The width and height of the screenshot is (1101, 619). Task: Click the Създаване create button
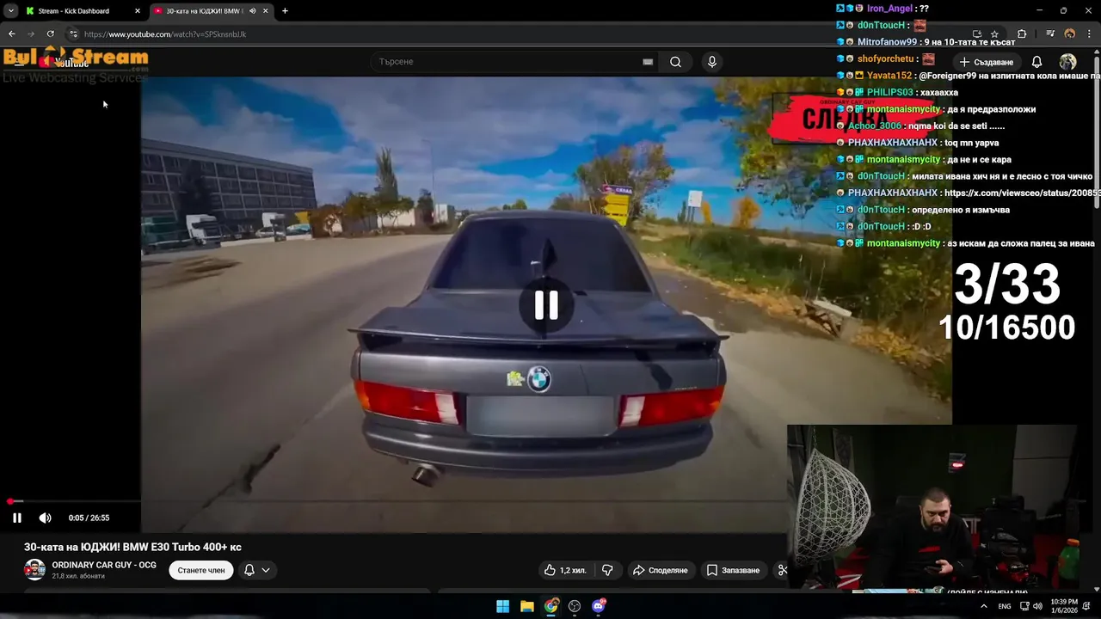coord(987,62)
